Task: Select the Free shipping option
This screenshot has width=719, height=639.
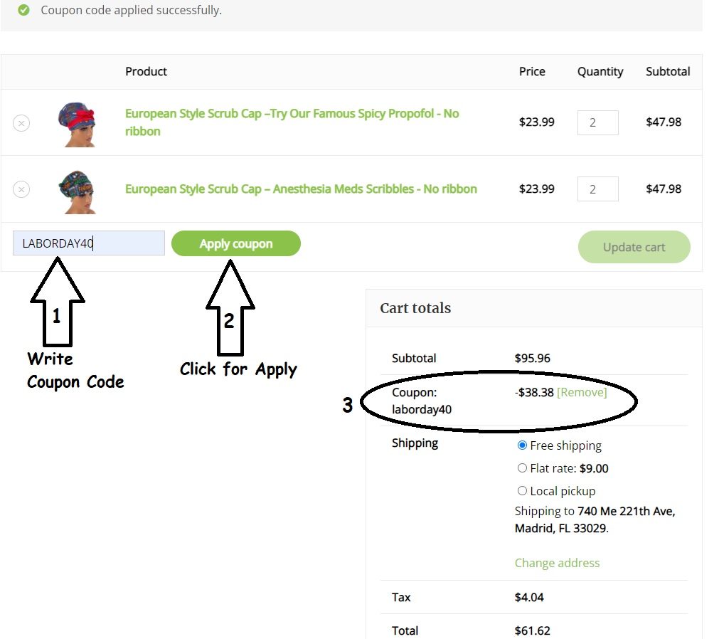Action: 523,445
